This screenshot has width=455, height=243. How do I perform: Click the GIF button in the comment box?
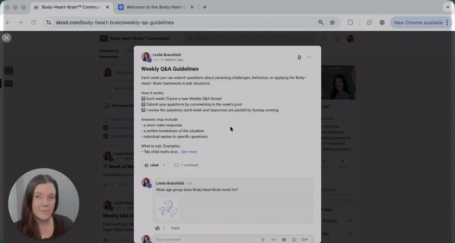pos(305,240)
